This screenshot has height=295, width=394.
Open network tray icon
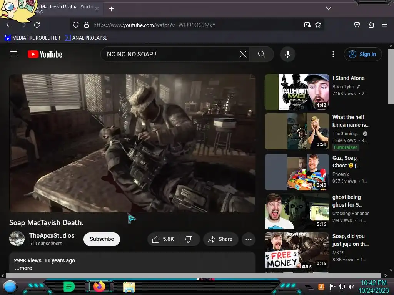[x=342, y=287]
